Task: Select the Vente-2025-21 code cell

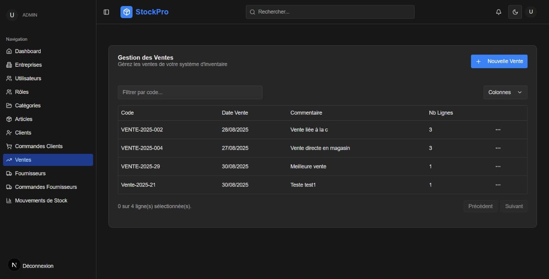Action: 138,185
